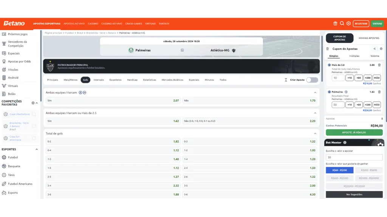This screenshot has width=387, height=217.
Task: Open the Múltiplas bet slip tab
Action: [x=354, y=56]
